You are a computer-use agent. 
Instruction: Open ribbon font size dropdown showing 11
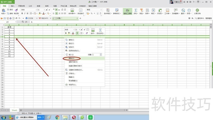(x=44, y=10)
